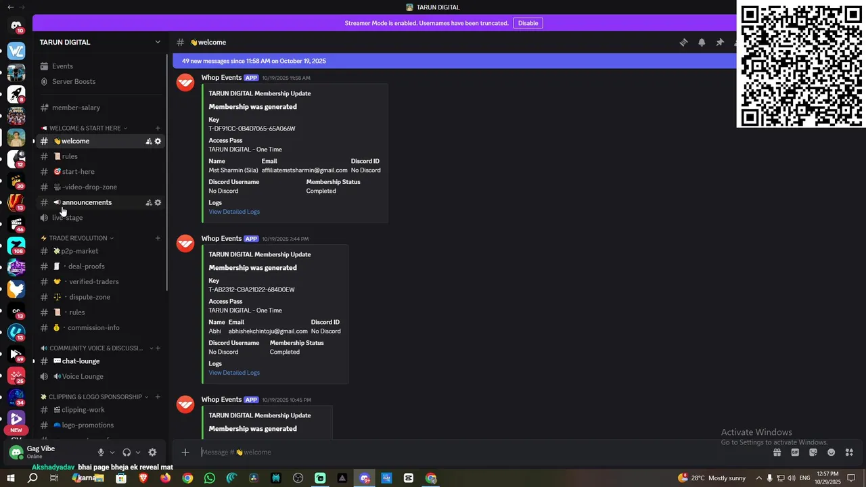Screen dimensions: 866x487
Task: Open Server Boosts
Action: tap(100, 82)
